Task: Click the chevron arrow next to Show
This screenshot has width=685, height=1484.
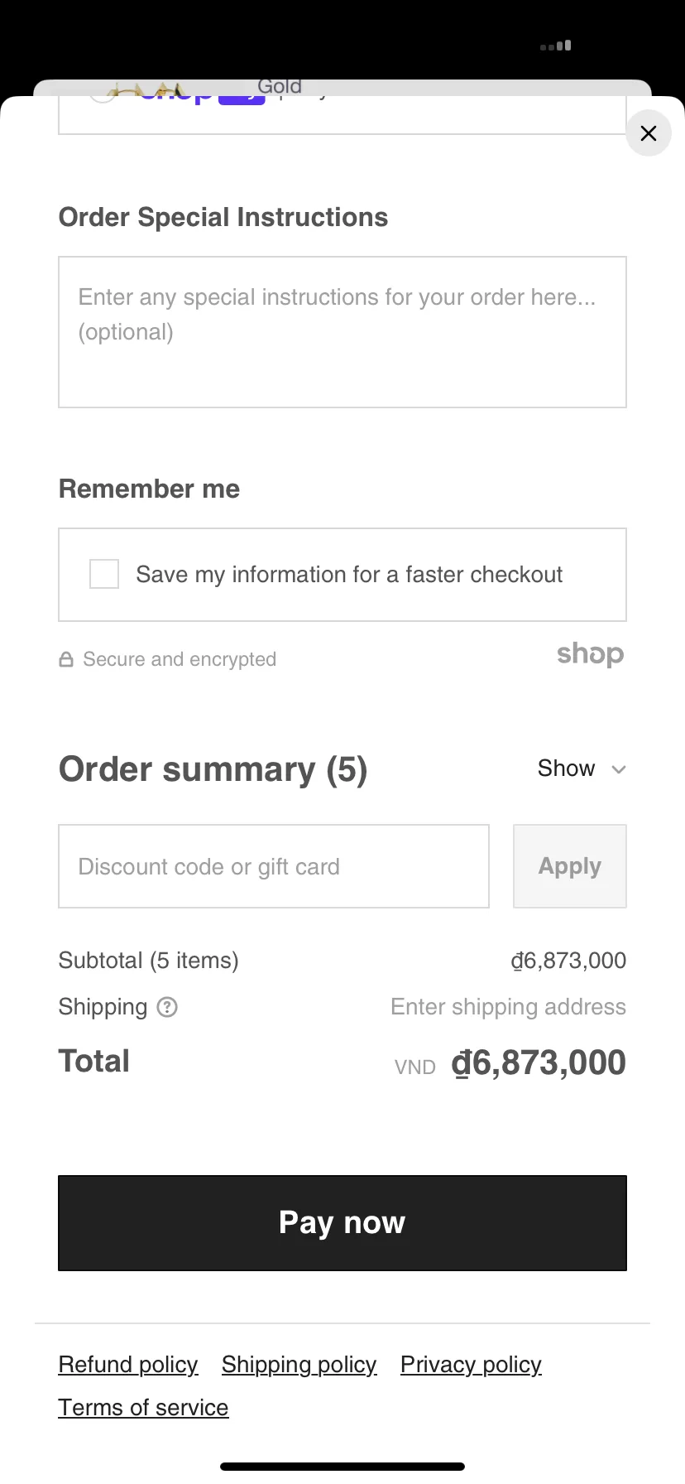Action: (619, 769)
